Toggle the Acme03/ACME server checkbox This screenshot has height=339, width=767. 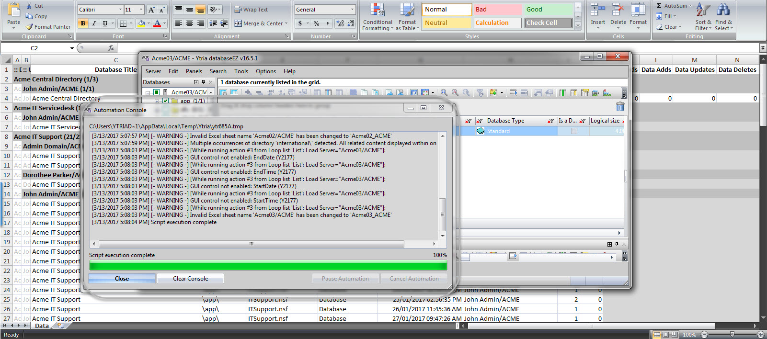pos(156,92)
